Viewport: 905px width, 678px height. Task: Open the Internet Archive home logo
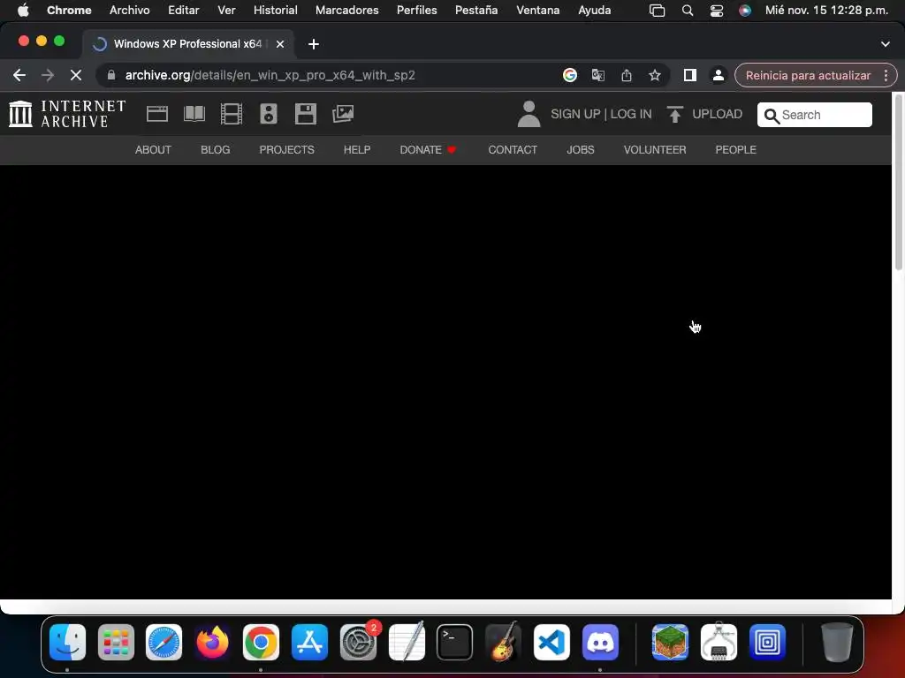[67, 114]
